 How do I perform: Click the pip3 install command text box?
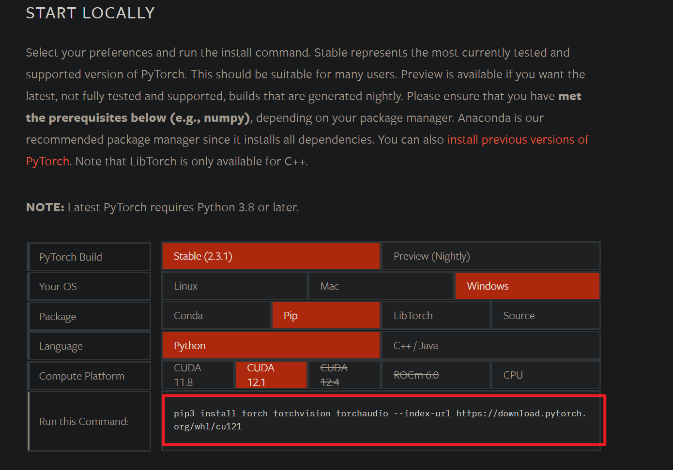(x=382, y=420)
